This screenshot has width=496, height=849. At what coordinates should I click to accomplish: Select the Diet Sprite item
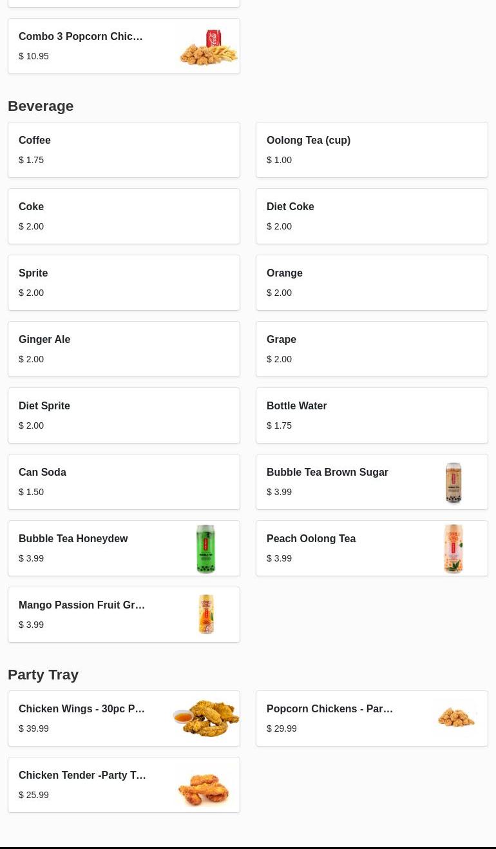[124, 415]
